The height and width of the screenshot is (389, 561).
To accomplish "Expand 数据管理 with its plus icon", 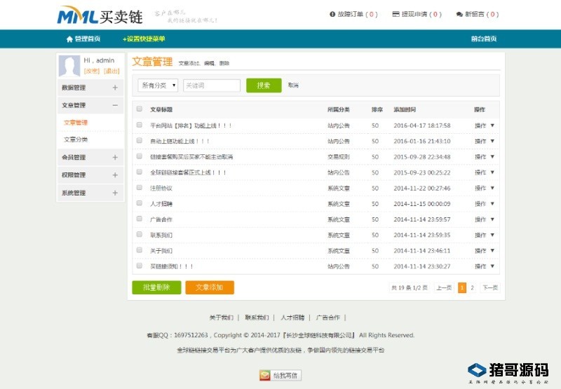I will (115, 88).
